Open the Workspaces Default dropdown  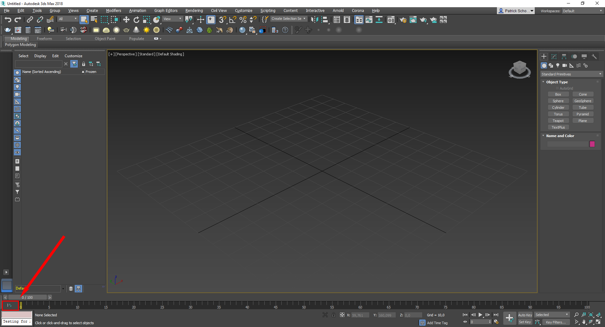[581, 11]
